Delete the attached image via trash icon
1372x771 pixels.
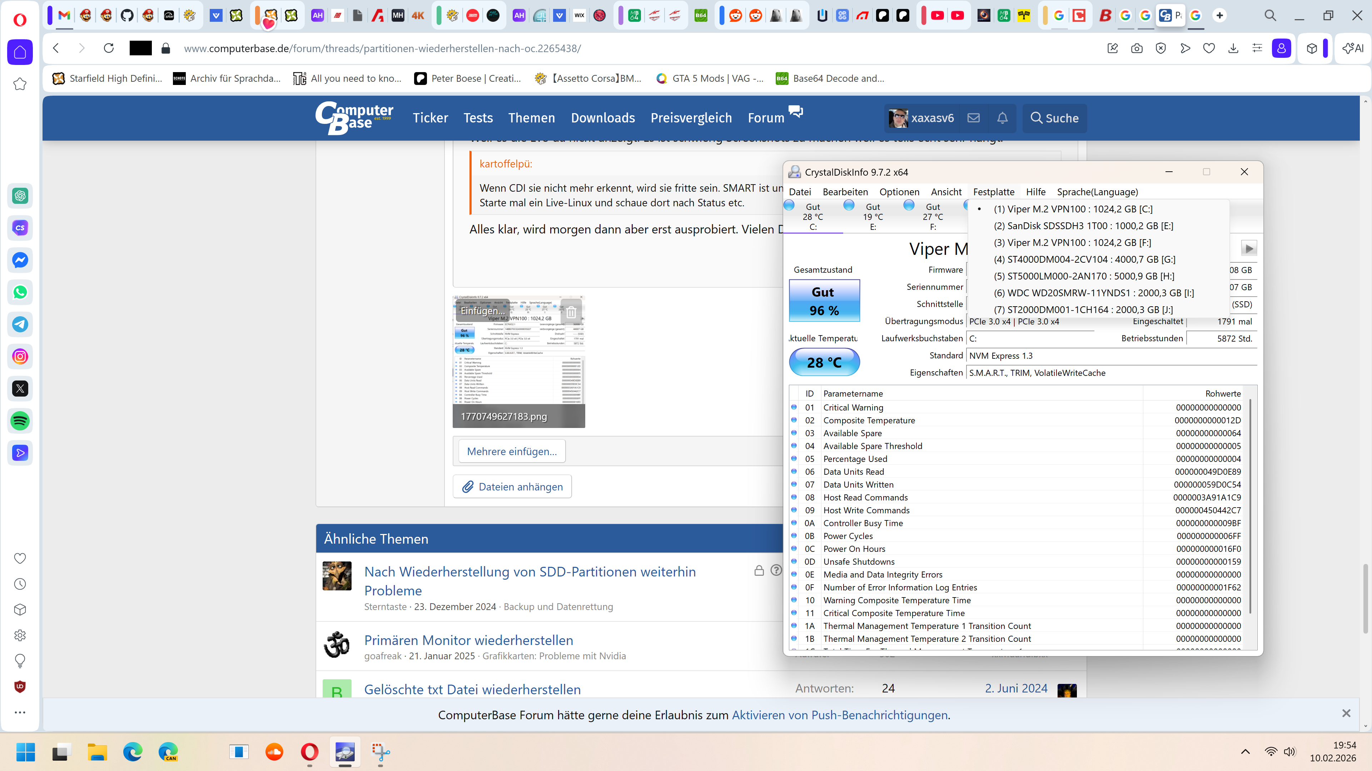(571, 312)
